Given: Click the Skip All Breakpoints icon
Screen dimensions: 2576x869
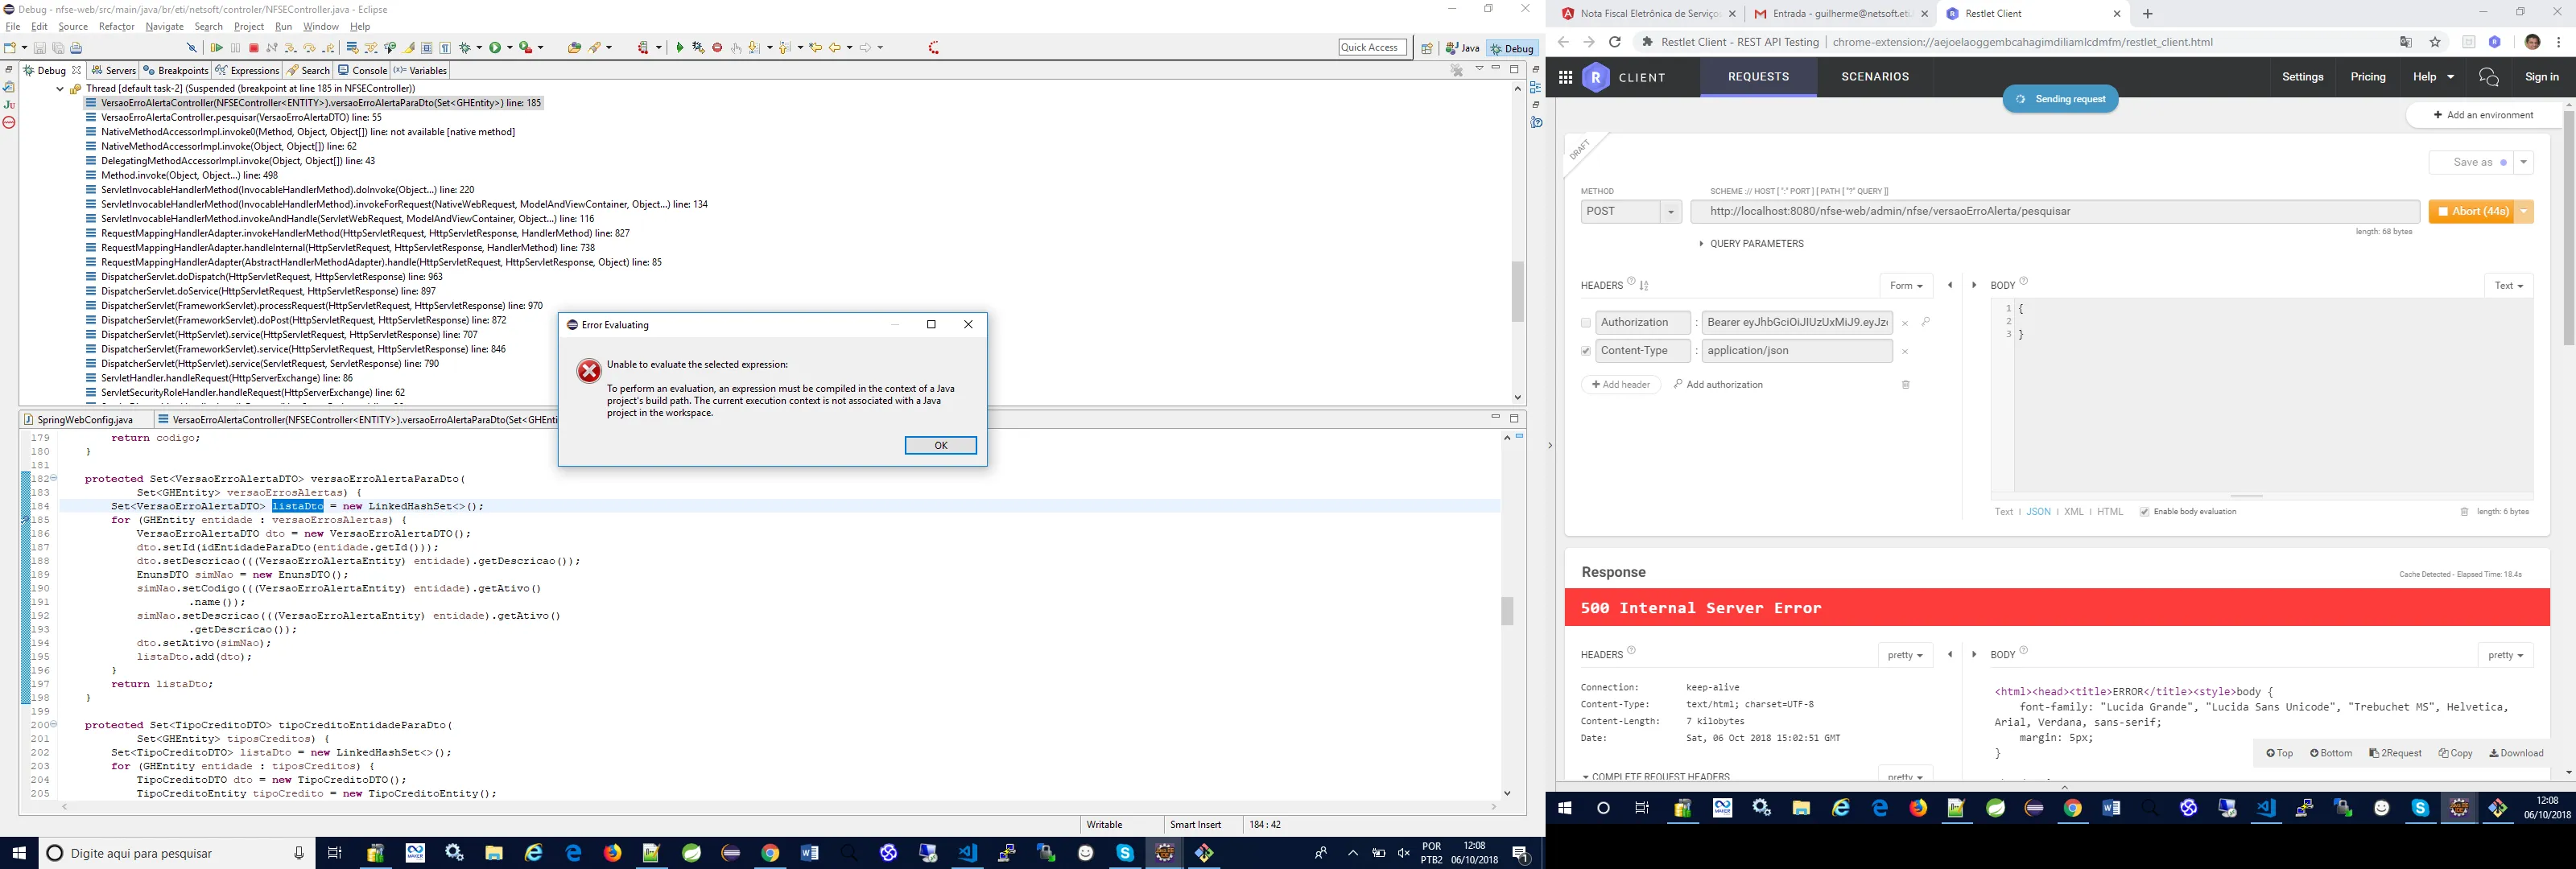Looking at the screenshot, I should (192, 48).
